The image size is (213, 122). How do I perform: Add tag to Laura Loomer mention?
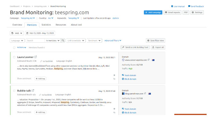pyautogui.click(x=40, y=79)
